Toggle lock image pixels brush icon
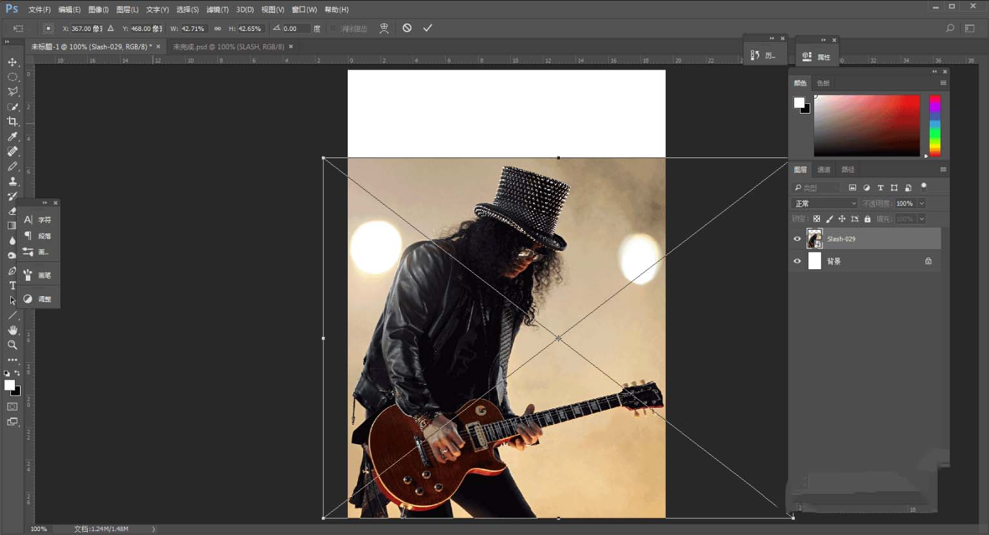This screenshot has width=989, height=535. pos(830,219)
